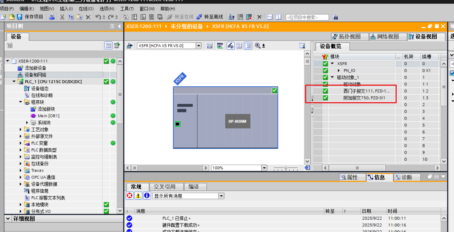Click the download to device icon
Viewport: 454px width, 232px height.
(x=134, y=17)
